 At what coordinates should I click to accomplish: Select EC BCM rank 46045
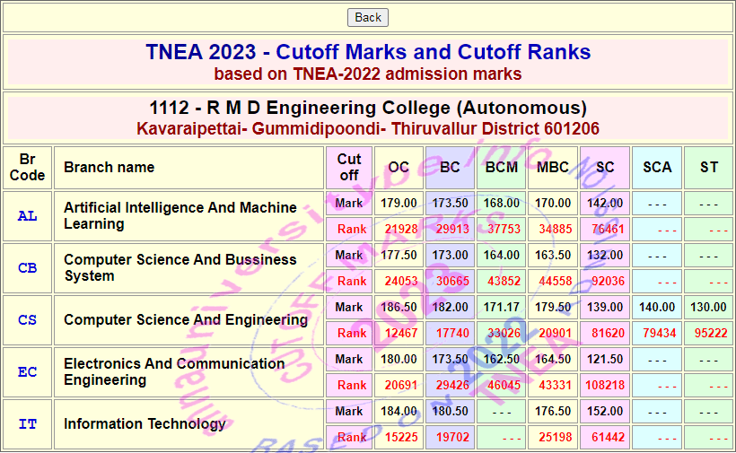[x=504, y=385]
